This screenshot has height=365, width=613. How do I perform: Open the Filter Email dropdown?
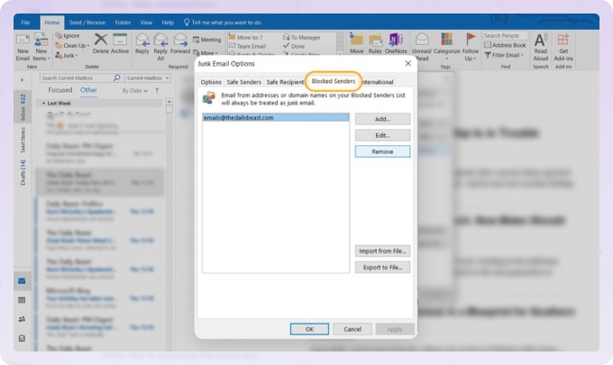pyautogui.click(x=504, y=55)
